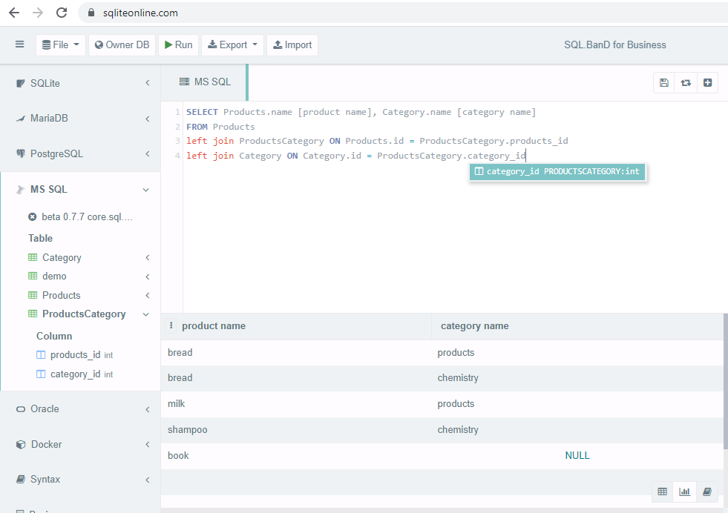Open the File dropdown menu
This screenshot has width=728, height=513.
tap(60, 44)
